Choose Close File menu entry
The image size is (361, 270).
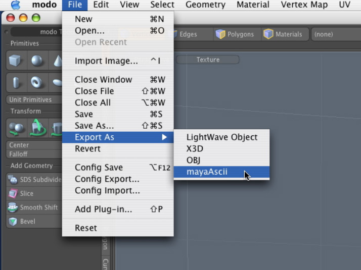(x=118, y=91)
